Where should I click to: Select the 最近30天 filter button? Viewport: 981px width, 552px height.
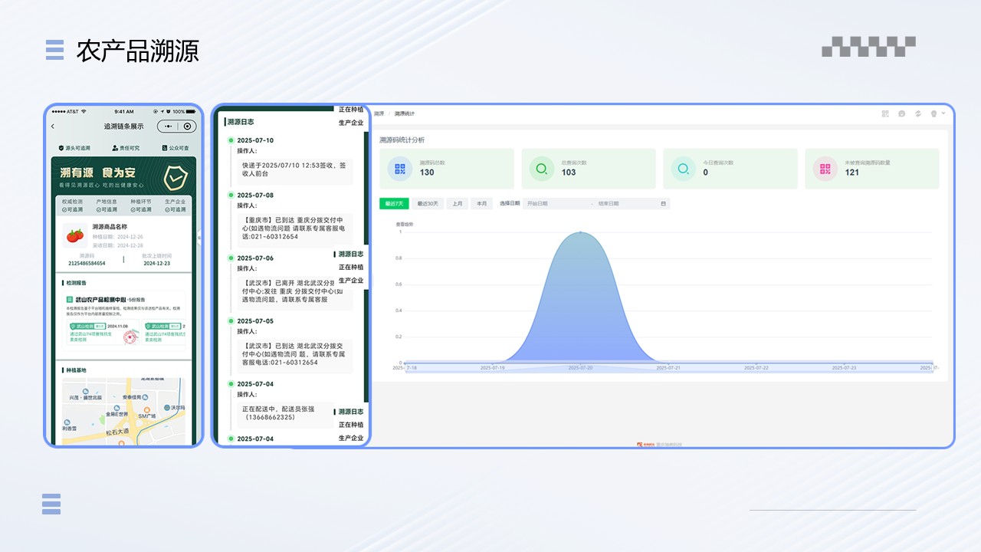(x=428, y=203)
